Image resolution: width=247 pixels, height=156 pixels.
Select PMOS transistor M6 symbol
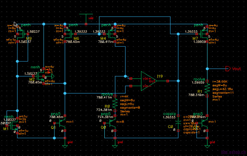tap(70, 34)
